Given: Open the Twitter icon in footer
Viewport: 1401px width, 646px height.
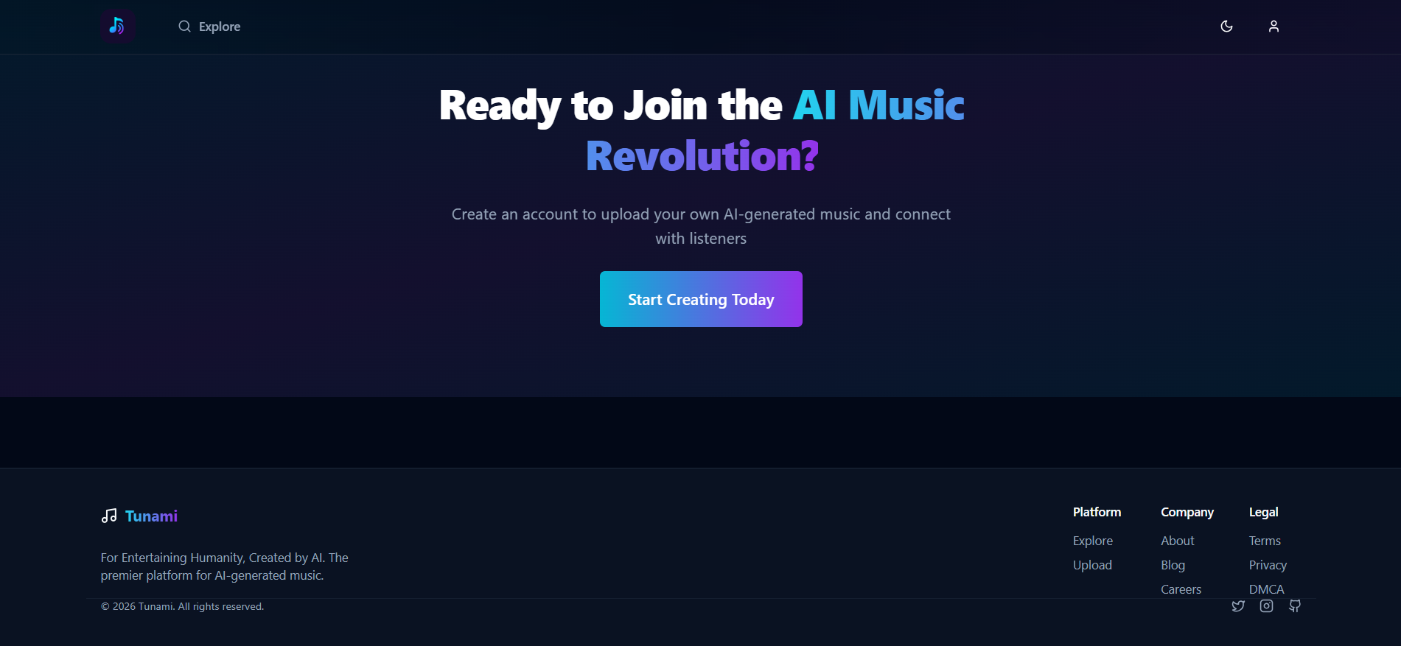Looking at the screenshot, I should pyautogui.click(x=1238, y=606).
